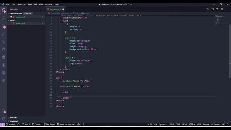
Task: Click Ln 35, Col 9 cursor position
Action: (x=152, y=124)
